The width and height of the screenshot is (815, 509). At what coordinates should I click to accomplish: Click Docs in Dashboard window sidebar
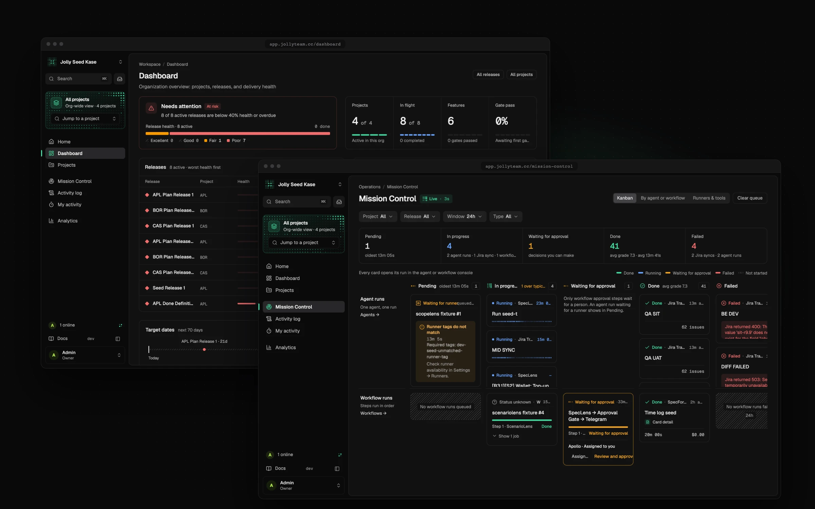(x=58, y=339)
